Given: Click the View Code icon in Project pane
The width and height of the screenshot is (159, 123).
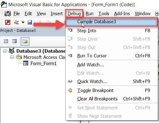Looking at the screenshot, I should 6,41.
